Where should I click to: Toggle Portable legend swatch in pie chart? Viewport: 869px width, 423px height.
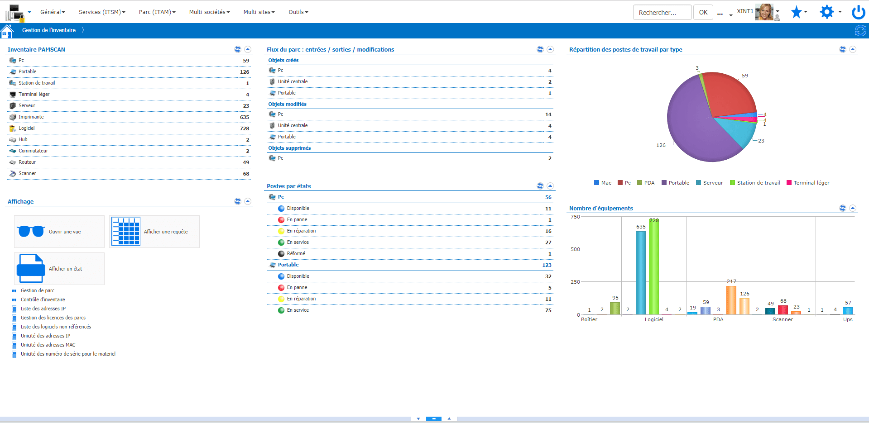[x=664, y=183]
